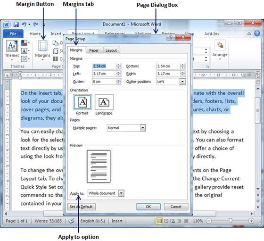Click the Save icon in quick access toolbar
Viewport: 264px width, 241px height.
16,25
